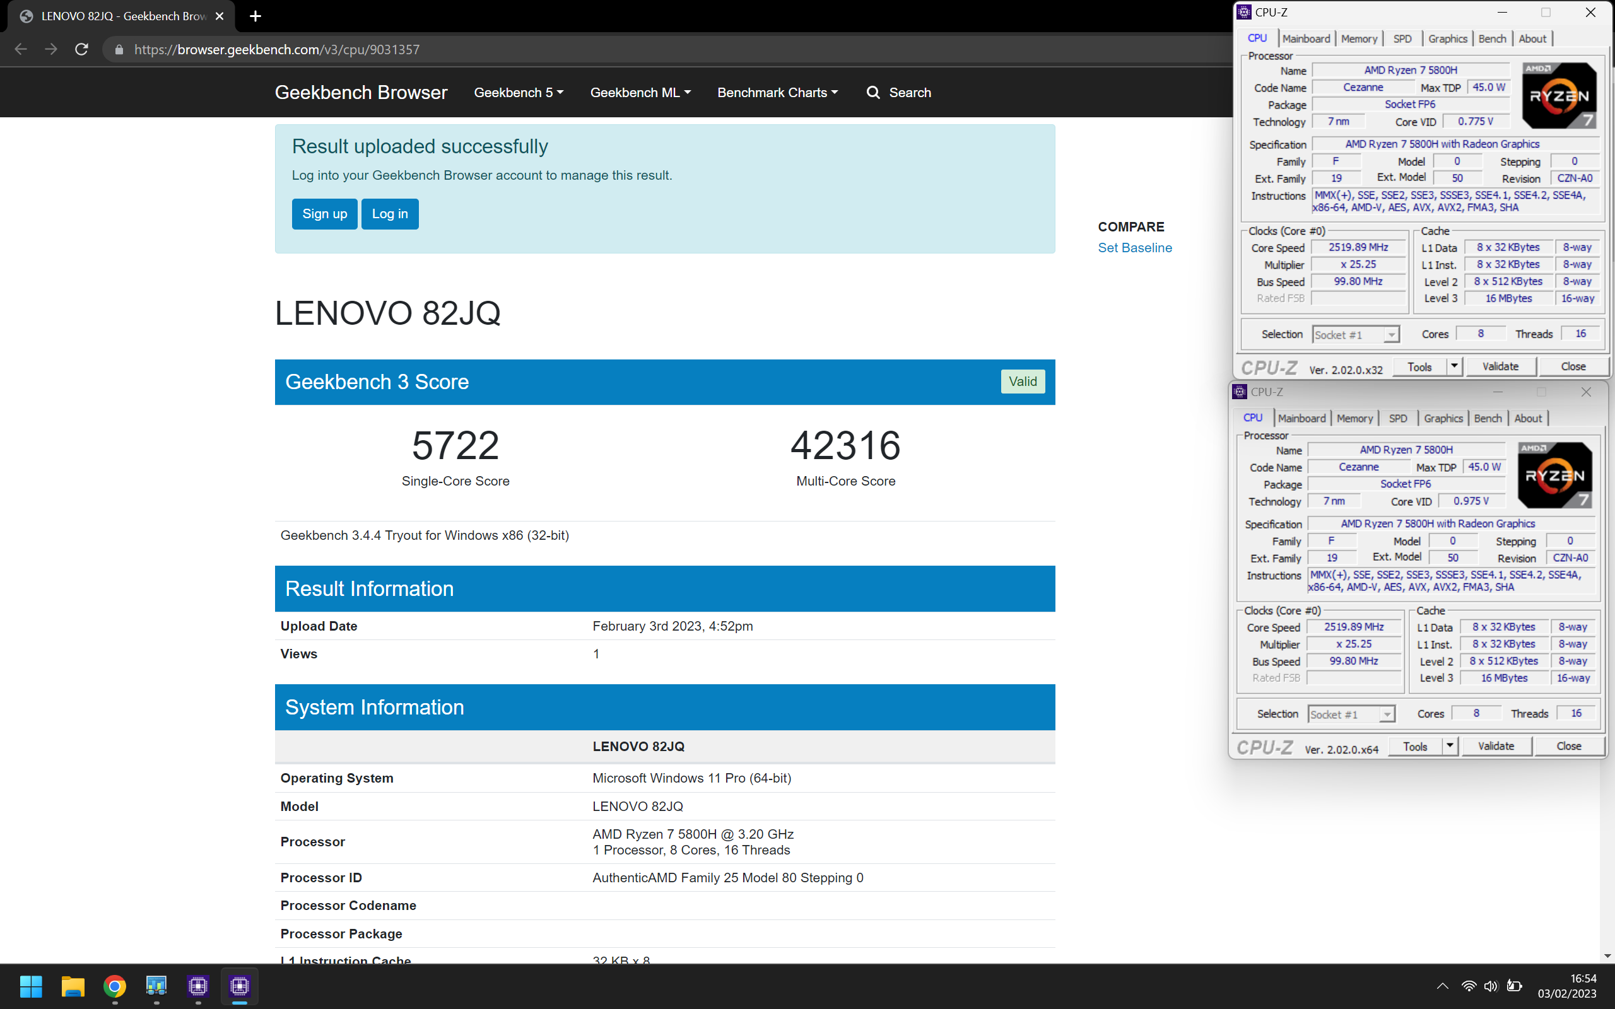
Task: Open Tools dropdown arrow in top CPU-Z
Action: coord(1454,366)
